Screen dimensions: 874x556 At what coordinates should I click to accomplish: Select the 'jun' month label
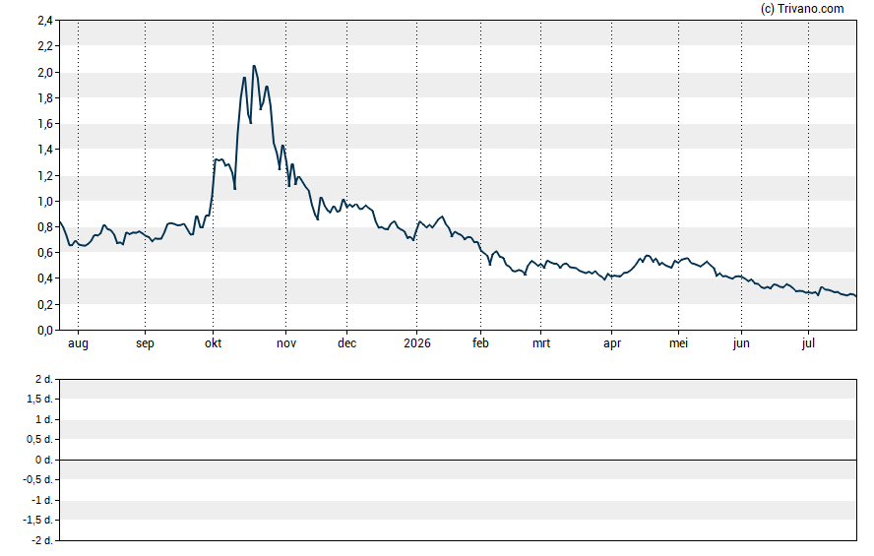click(741, 343)
